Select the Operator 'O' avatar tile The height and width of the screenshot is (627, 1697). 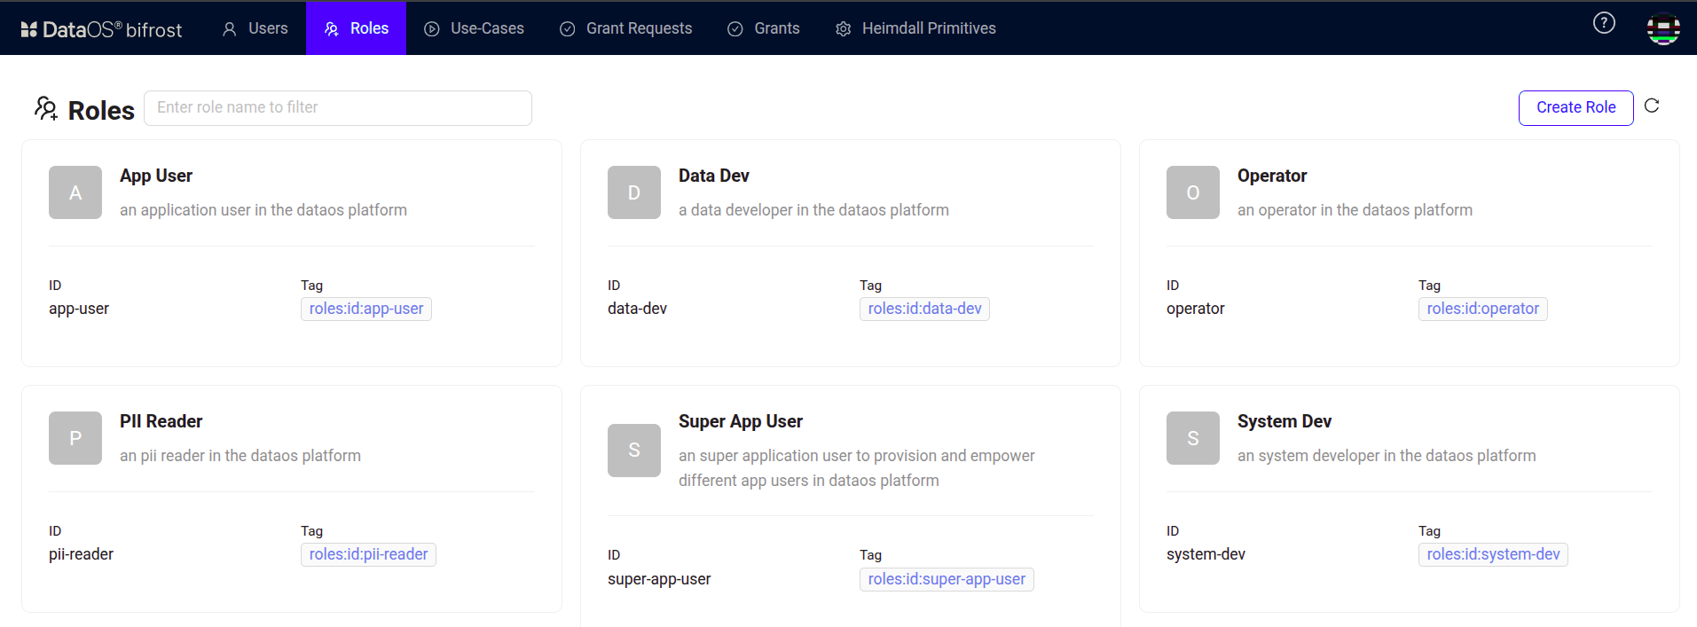[x=1193, y=192]
